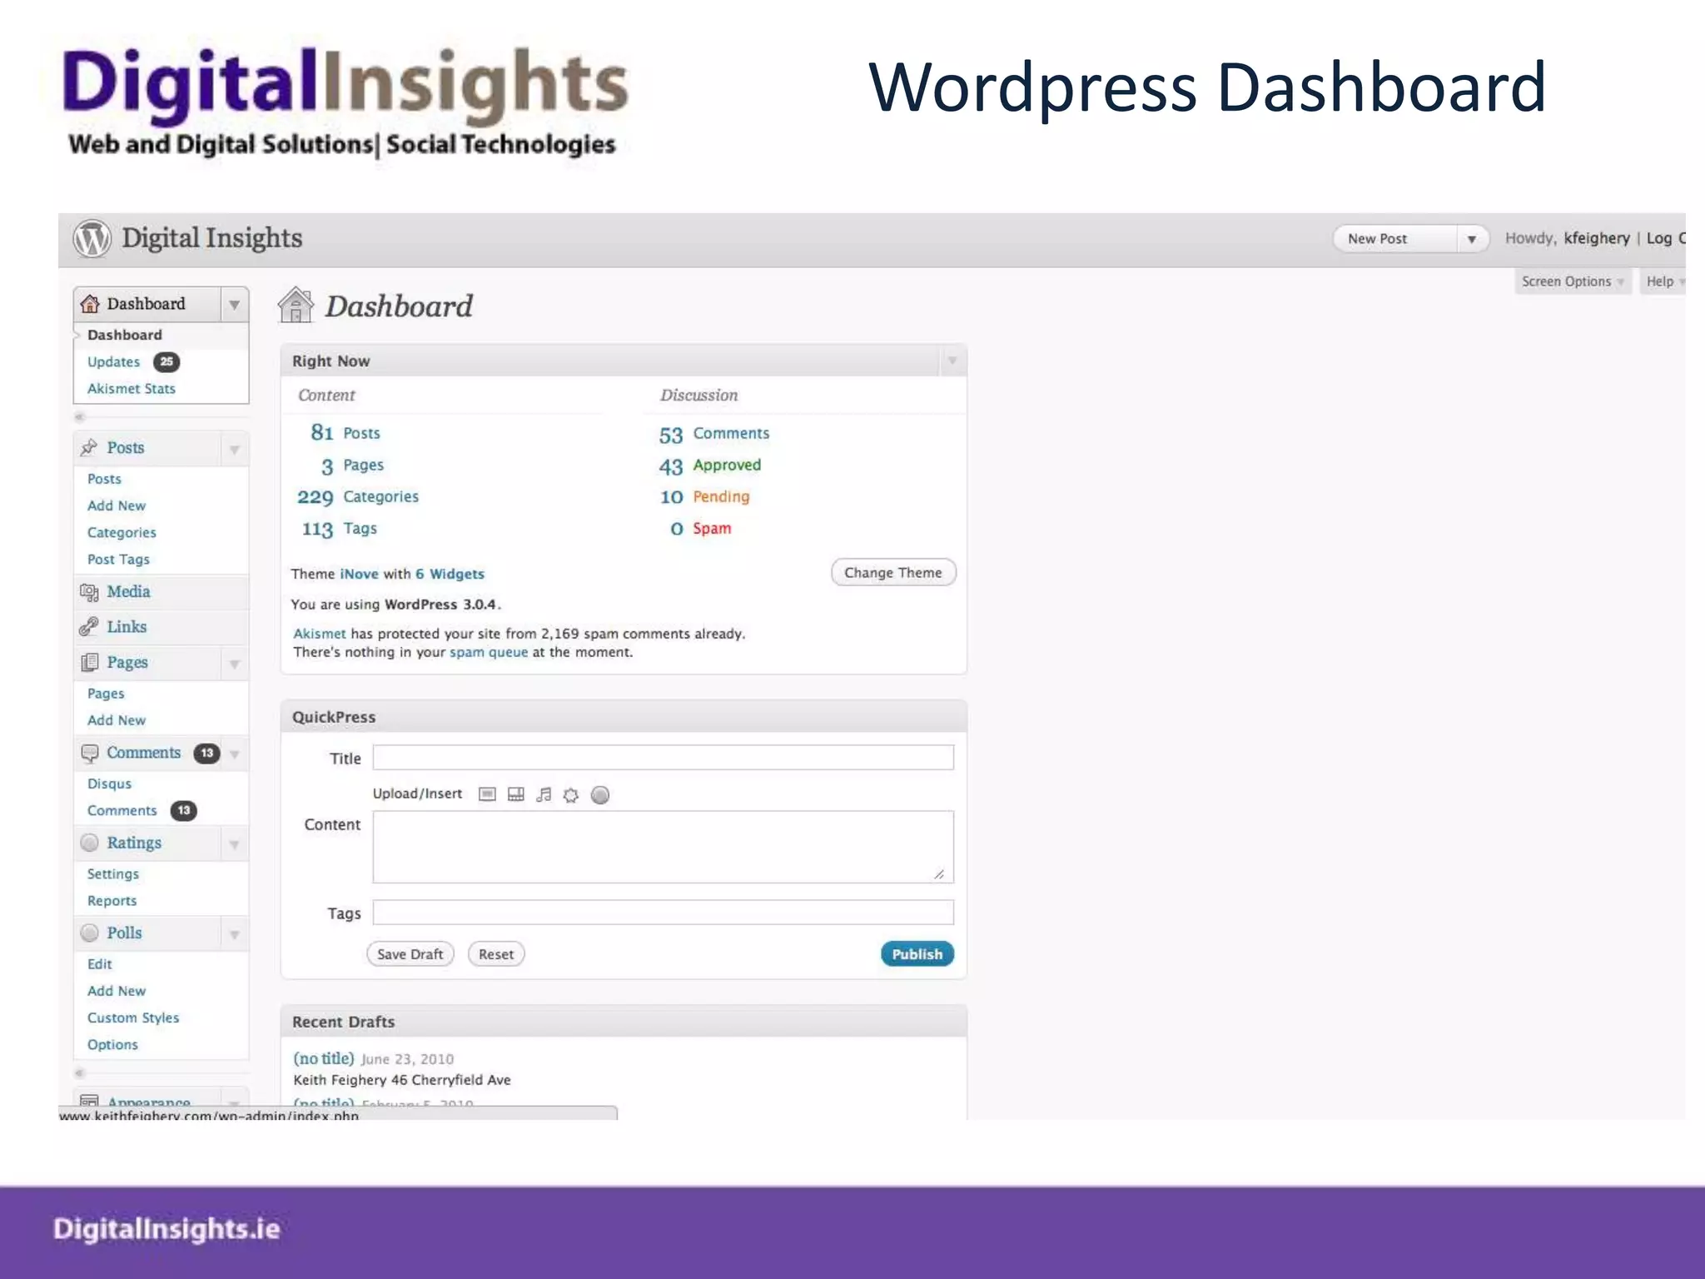Click the Polls circle icon
Viewport: 1705px width, 1279px height.
pos(89,933)
